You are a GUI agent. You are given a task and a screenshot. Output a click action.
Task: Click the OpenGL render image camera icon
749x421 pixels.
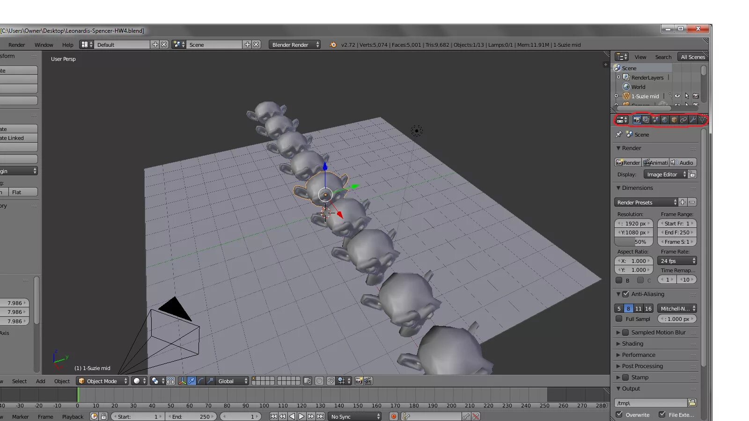click(359, 381)
